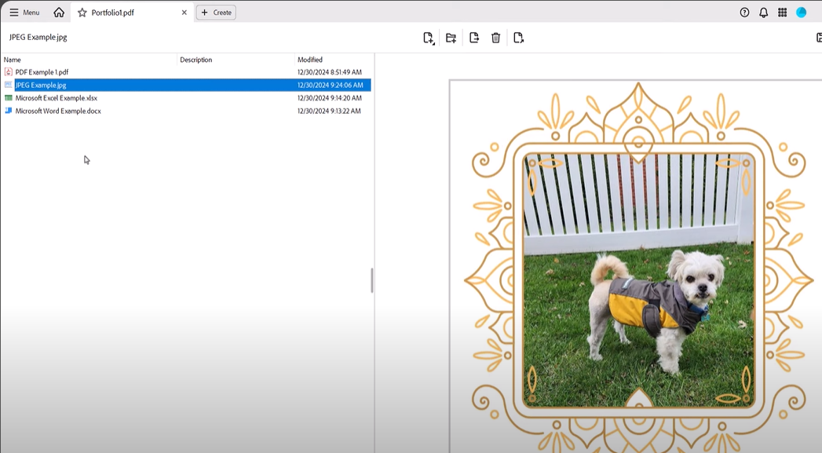Screen dimensions: 822x453
Task: Open file in native application icon
Action: 518,37
